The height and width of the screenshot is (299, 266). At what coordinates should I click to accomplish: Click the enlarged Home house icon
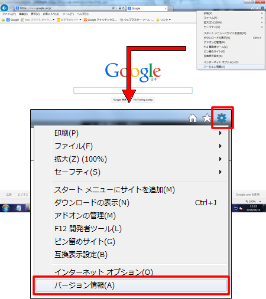pyautogui.click(x=193, y=119)
